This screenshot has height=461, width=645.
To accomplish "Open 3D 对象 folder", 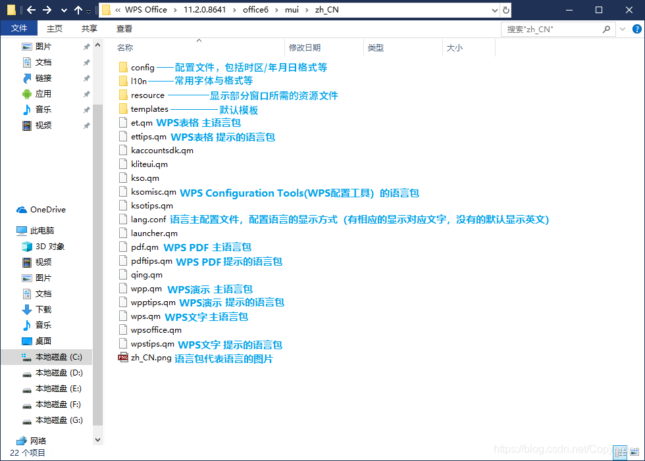I will 50,247.
